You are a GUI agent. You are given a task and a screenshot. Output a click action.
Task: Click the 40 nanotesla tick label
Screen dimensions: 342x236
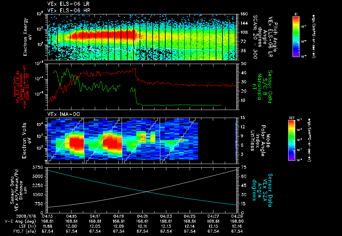tap(243, 73)
